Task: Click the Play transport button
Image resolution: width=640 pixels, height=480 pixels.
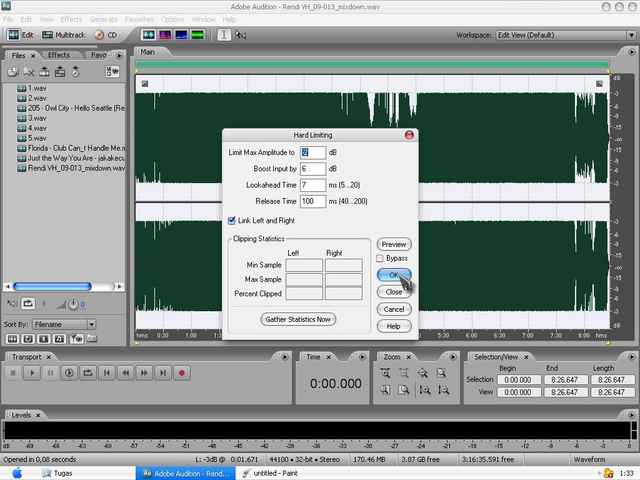Action: click(32, 372)
